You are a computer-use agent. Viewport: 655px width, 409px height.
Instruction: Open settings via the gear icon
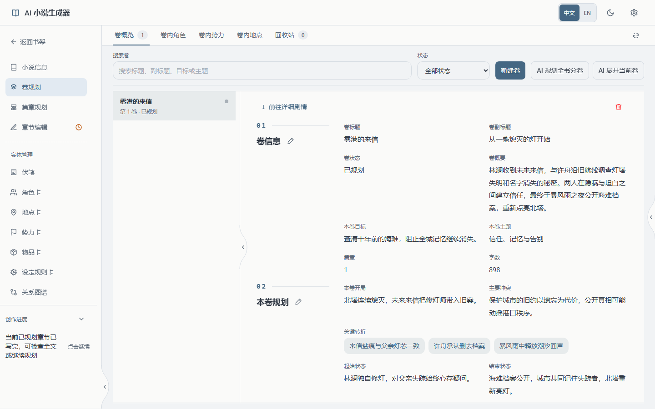tap(634, 13)
